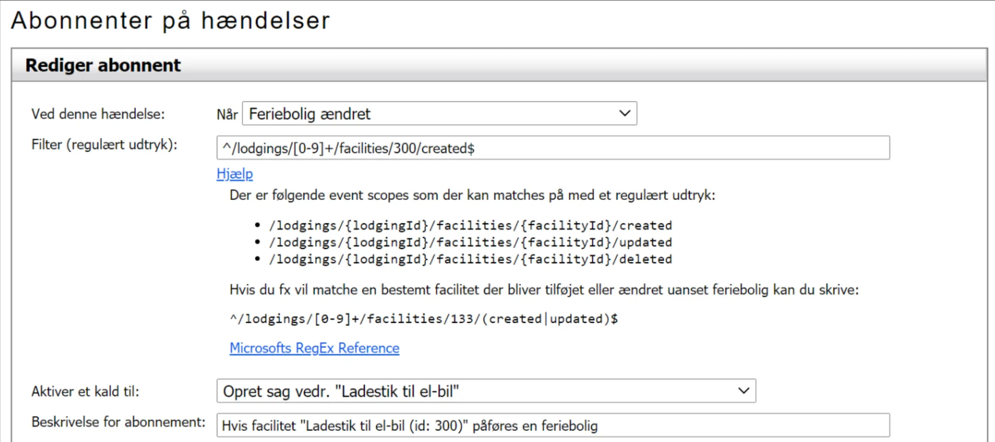Open the Microsofts RegEx Reference link
This screenshot has width=995, height=442.
[x=314, y=348]
